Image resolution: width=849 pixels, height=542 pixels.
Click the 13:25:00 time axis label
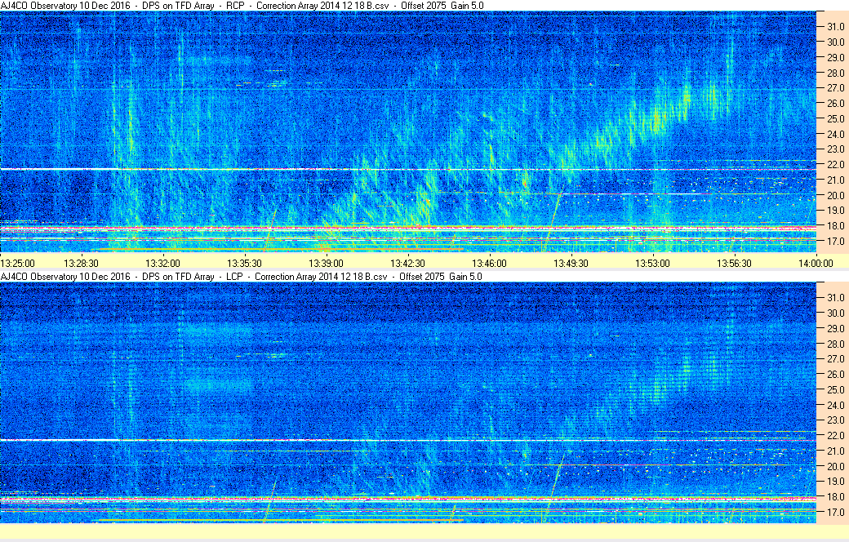(17, 263)
